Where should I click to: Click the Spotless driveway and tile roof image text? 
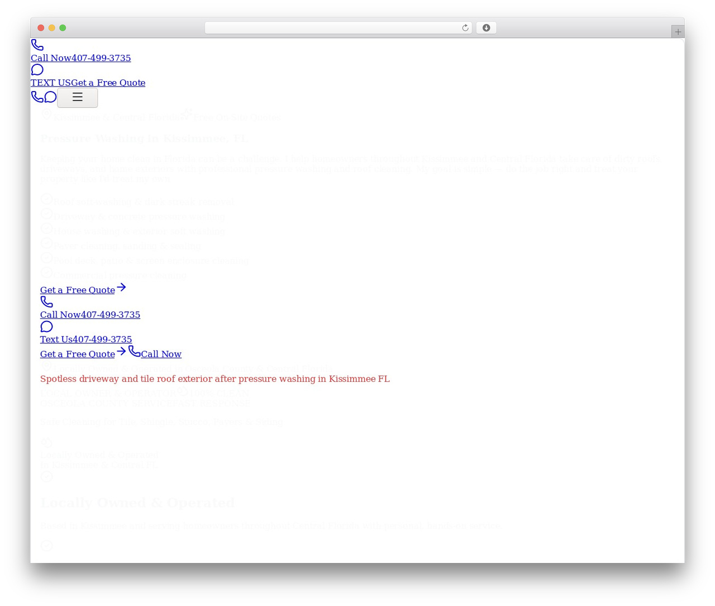pyautogui.click(x=215, y=379)
